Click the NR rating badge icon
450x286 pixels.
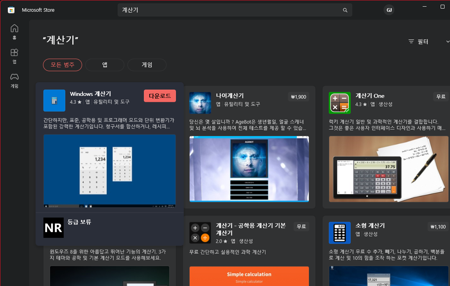tap(54, 228)
